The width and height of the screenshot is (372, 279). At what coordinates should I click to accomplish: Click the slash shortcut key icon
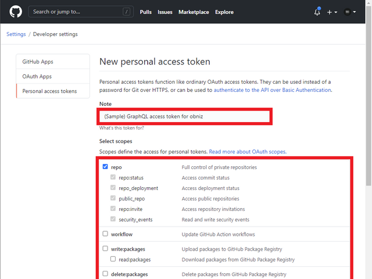click(127, 12)
